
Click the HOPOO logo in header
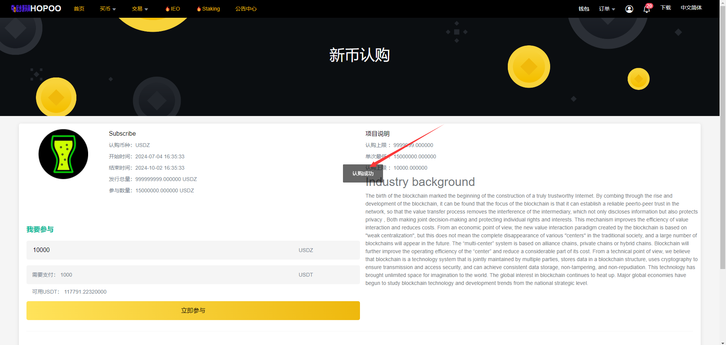[36, 9]
